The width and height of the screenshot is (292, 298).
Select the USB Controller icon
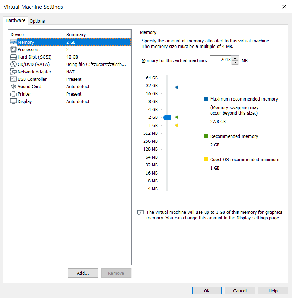[13, 79]
